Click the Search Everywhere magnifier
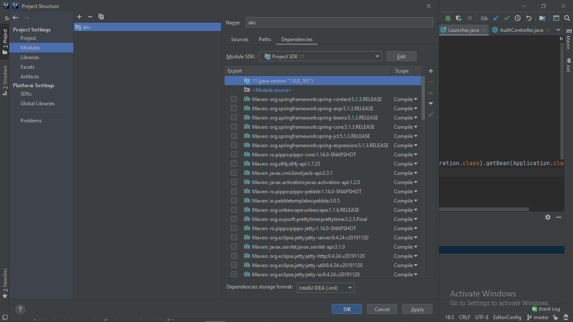Screen dimensions: 573x322 (568, 18)
